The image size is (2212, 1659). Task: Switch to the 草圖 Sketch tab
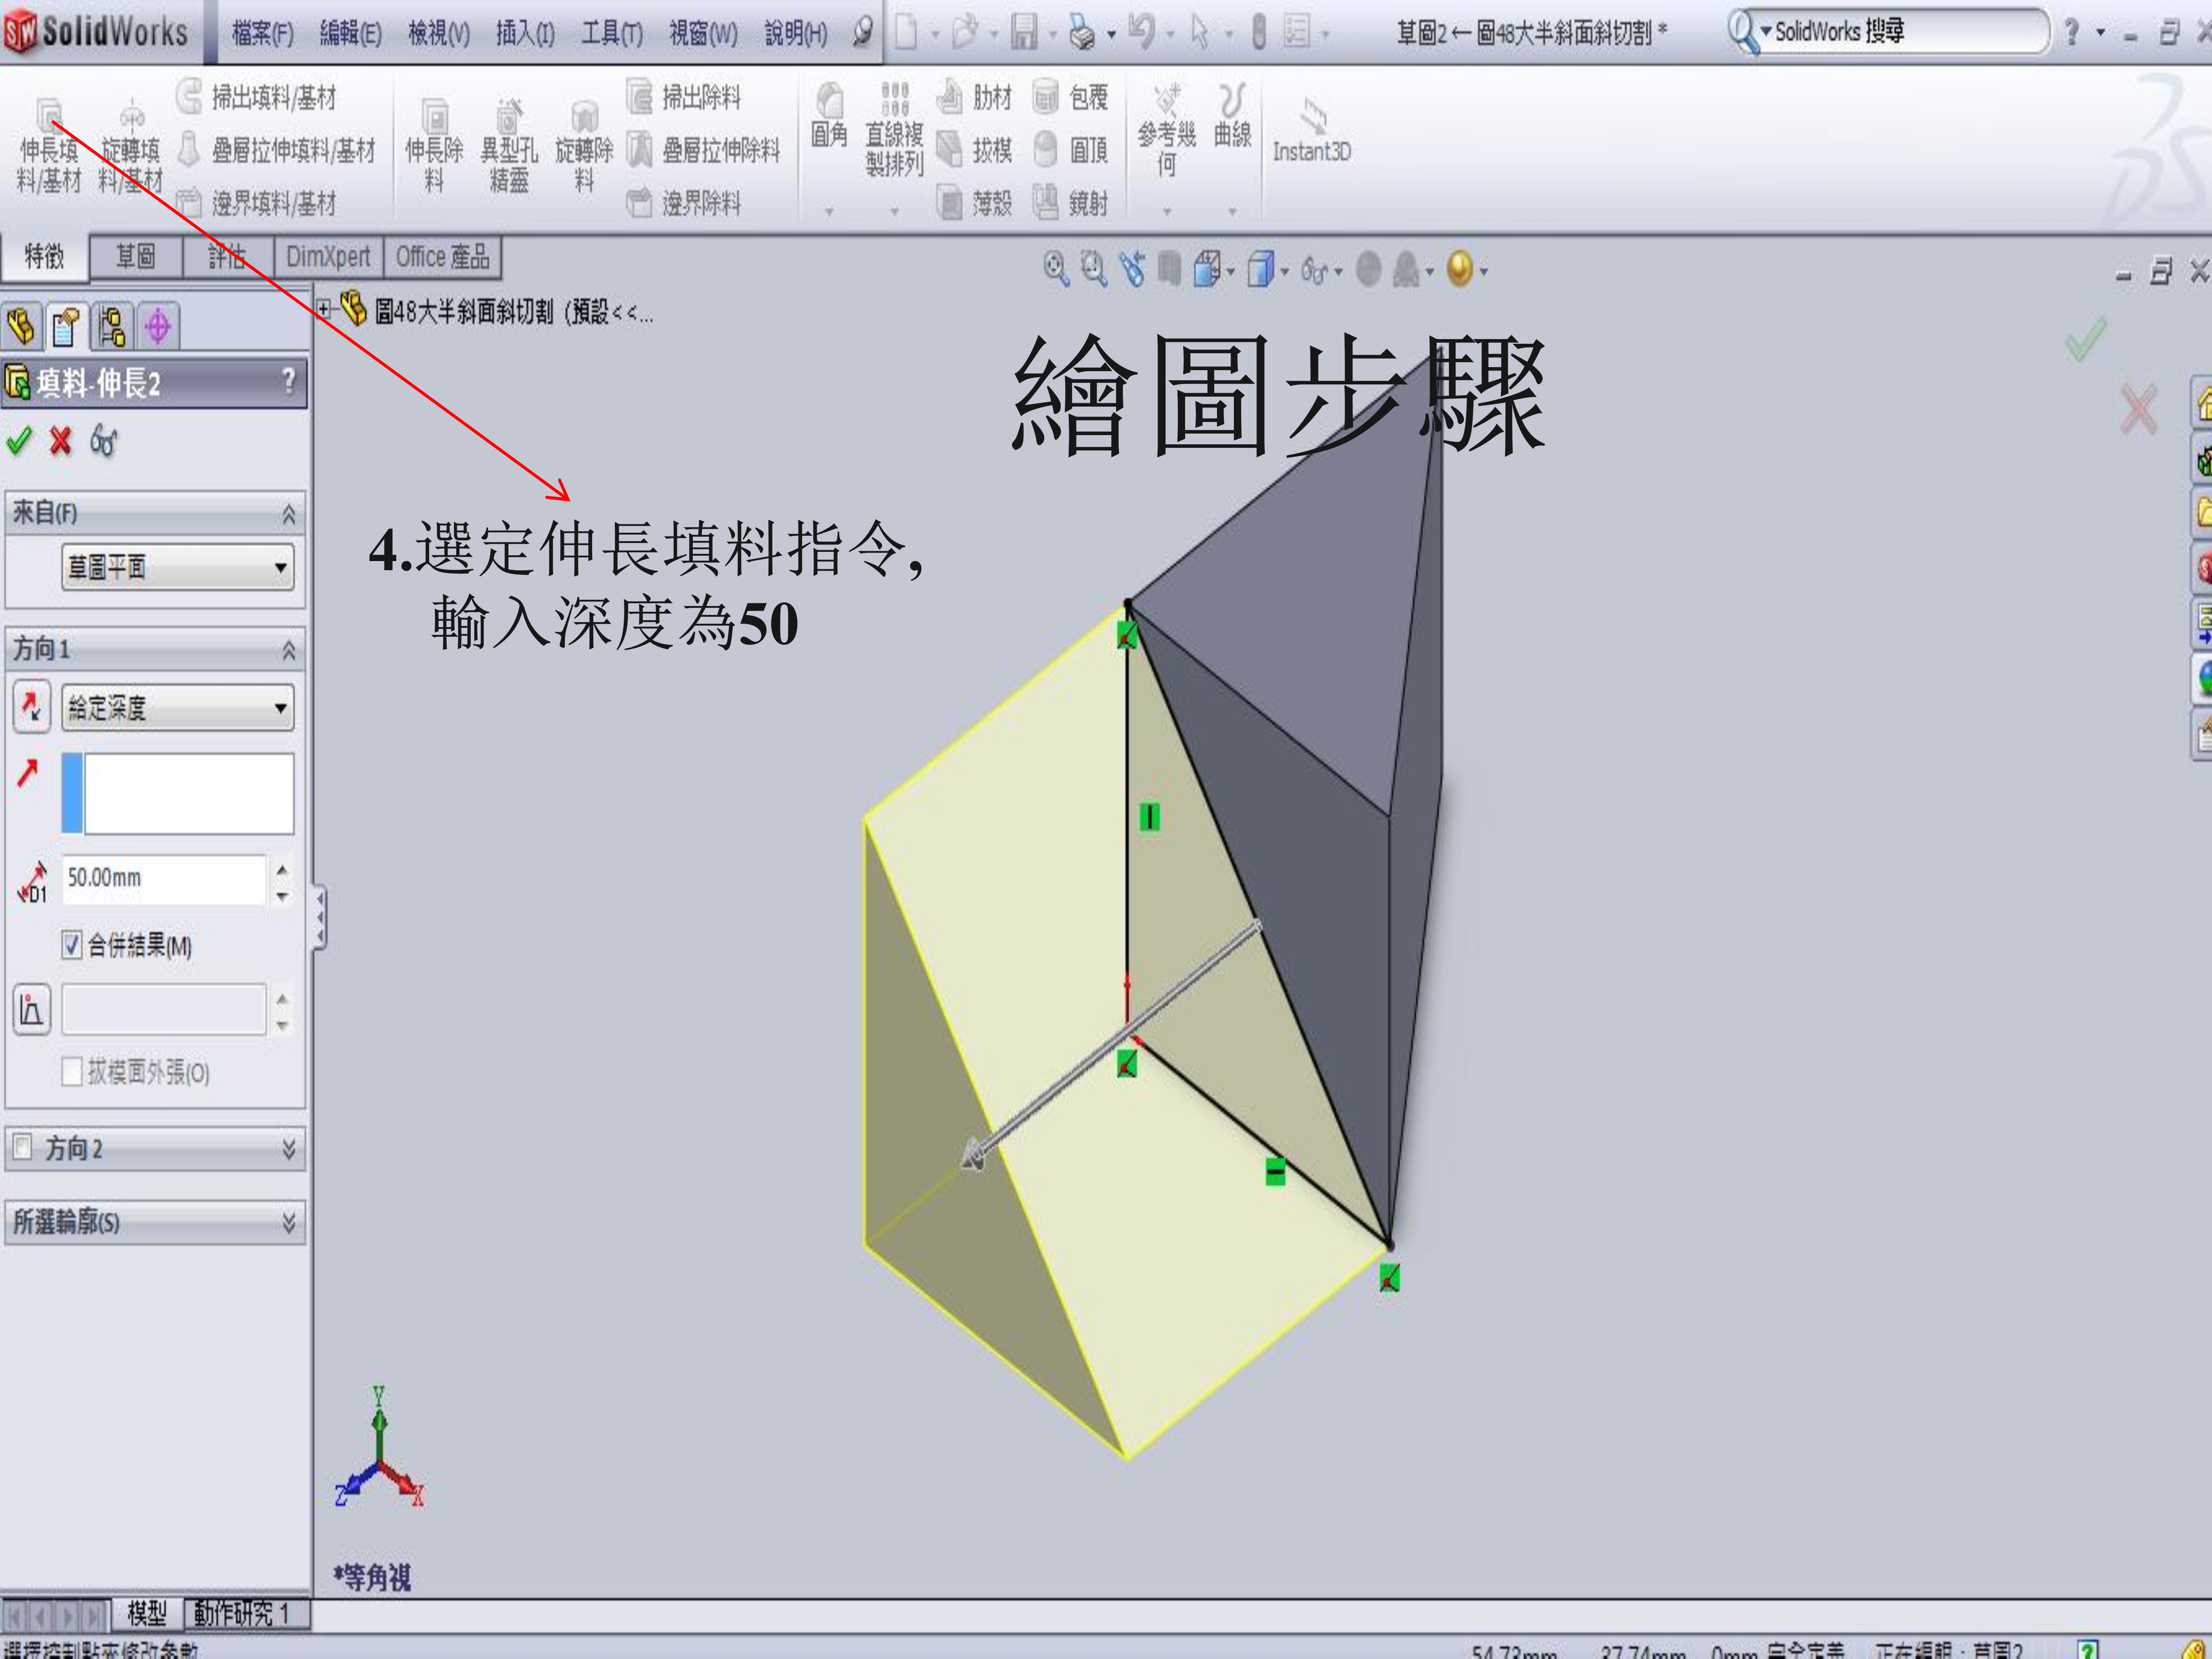tap(135, 257)
